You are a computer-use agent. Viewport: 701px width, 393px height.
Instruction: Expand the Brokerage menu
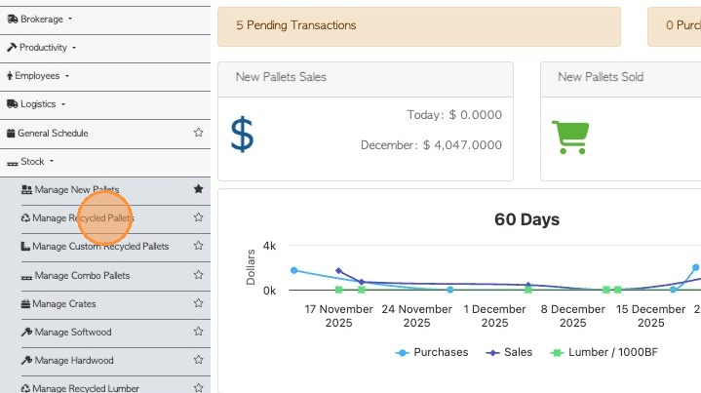(x=39, y=19)
